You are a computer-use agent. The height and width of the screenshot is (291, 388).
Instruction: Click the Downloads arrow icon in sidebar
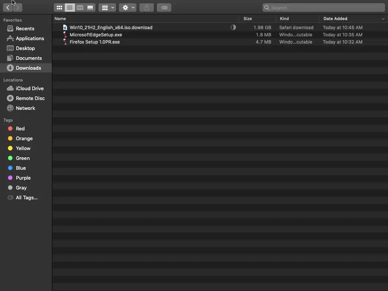click(x=10, y=68)
